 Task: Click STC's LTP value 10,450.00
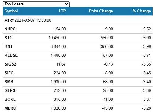[57, 38]
